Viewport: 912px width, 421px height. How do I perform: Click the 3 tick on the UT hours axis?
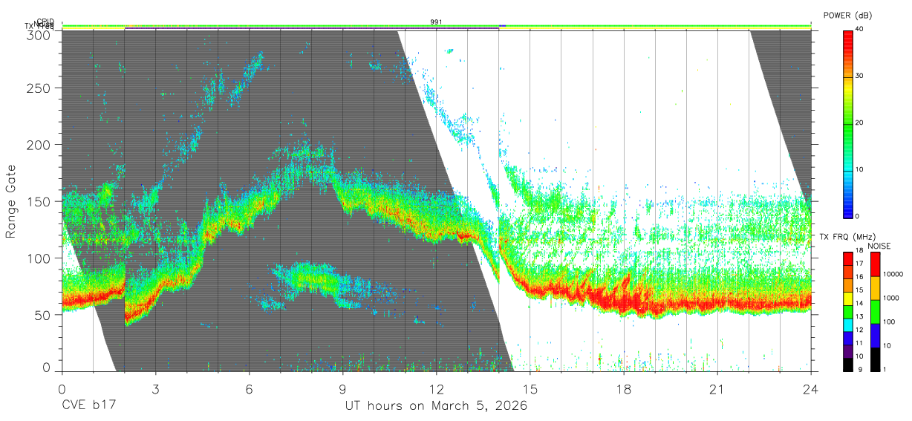[155, 388]
